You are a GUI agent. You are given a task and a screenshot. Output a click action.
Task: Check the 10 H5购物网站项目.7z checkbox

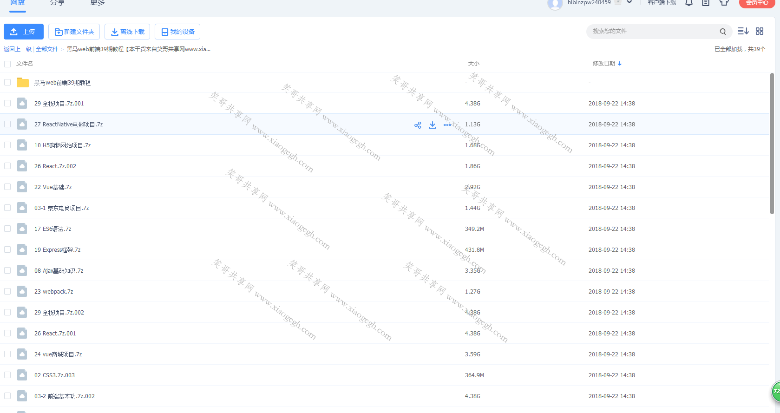pyautogui.click(x=7, y=145)
